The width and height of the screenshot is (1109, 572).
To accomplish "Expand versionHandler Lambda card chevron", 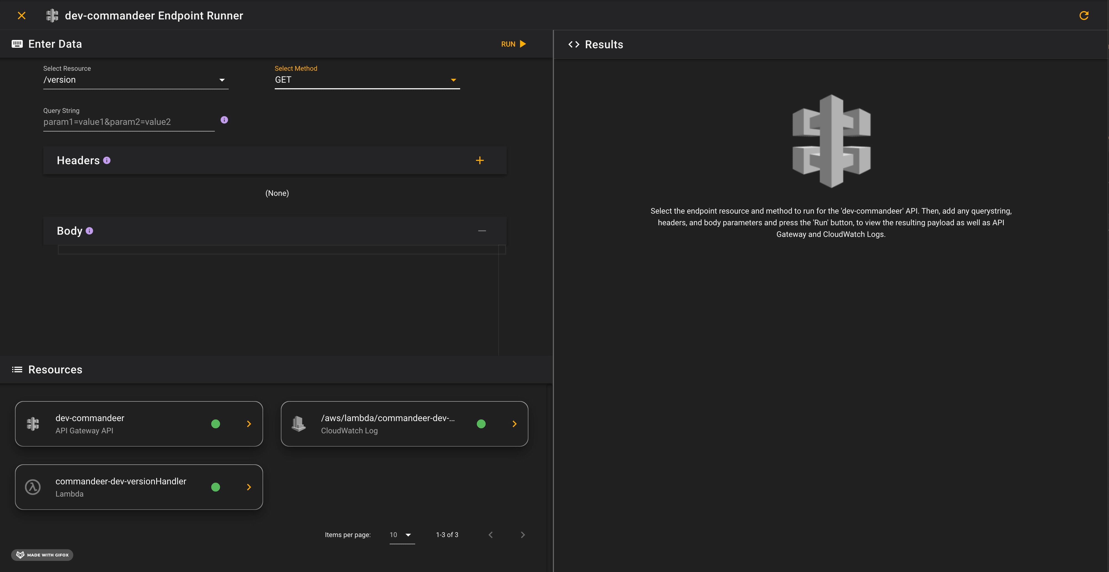I will (x=249, y=487).
